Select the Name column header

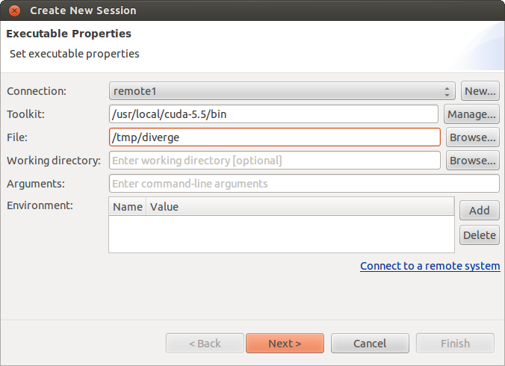tap(128, 206)
